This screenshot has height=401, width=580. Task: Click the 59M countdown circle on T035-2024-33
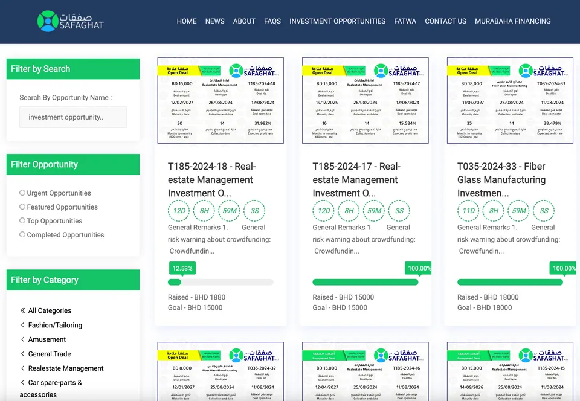(518, 211)
